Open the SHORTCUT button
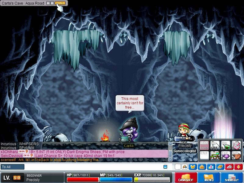The width and height of the screenshot is (244, 183). point(232,178)
